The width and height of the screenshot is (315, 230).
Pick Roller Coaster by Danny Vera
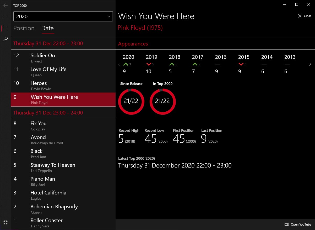(63, 223)
